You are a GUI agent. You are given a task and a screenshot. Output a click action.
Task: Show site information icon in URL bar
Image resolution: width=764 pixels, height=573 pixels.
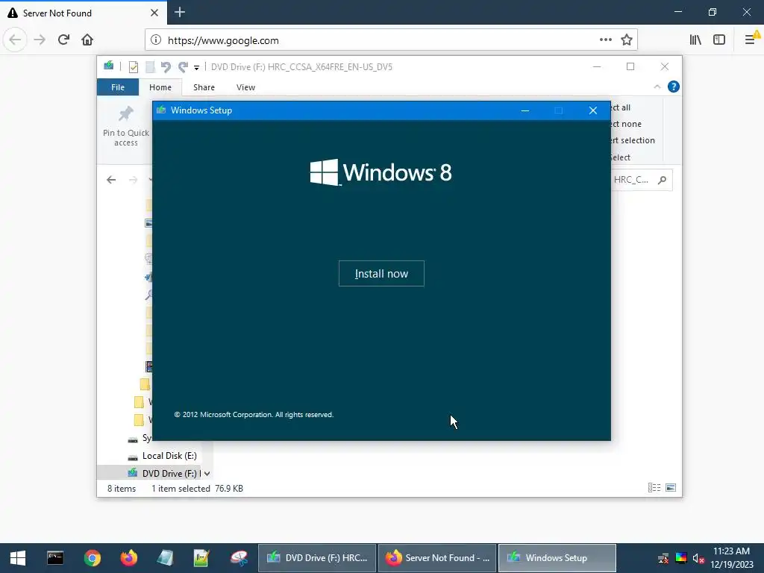(x=155, y=40)
